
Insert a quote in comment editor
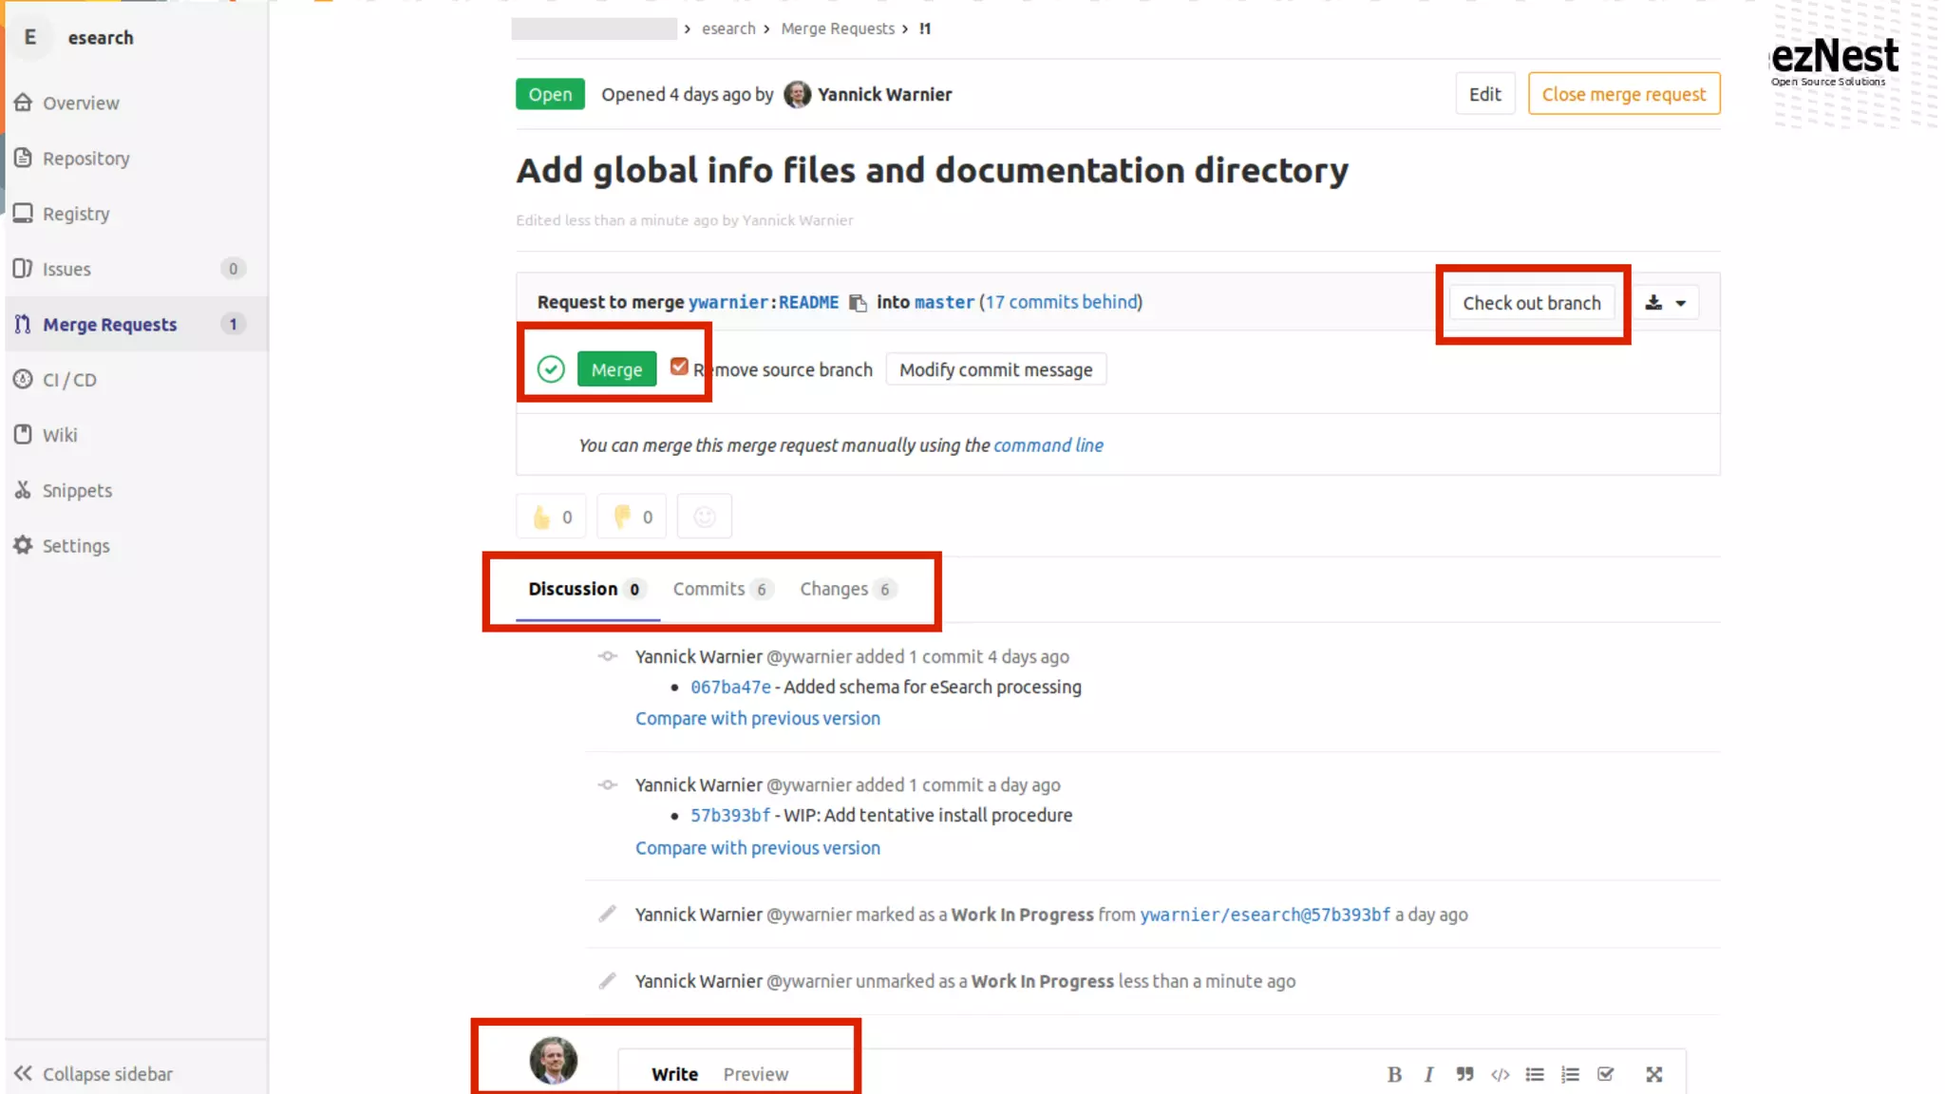[1464, 1074]
